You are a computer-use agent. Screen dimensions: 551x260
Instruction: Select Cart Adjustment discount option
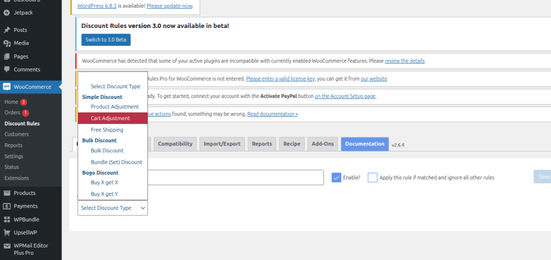click(113, 118)
